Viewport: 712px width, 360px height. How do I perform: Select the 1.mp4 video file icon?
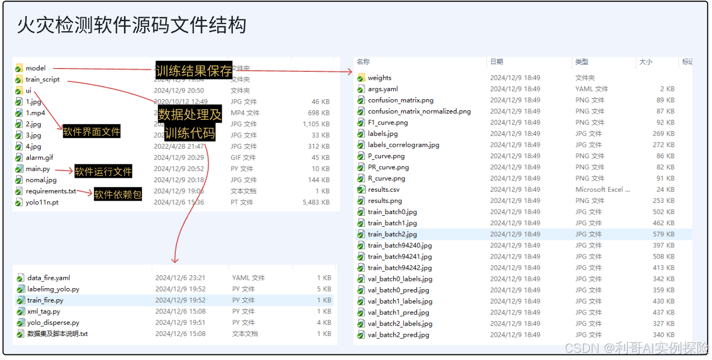tap(19, 113)
